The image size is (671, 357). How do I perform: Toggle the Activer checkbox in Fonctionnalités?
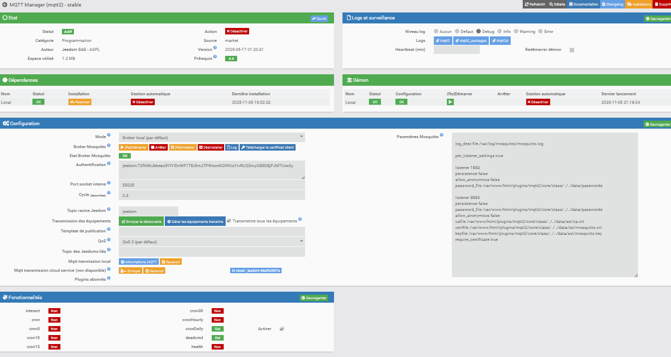(282, 329)
